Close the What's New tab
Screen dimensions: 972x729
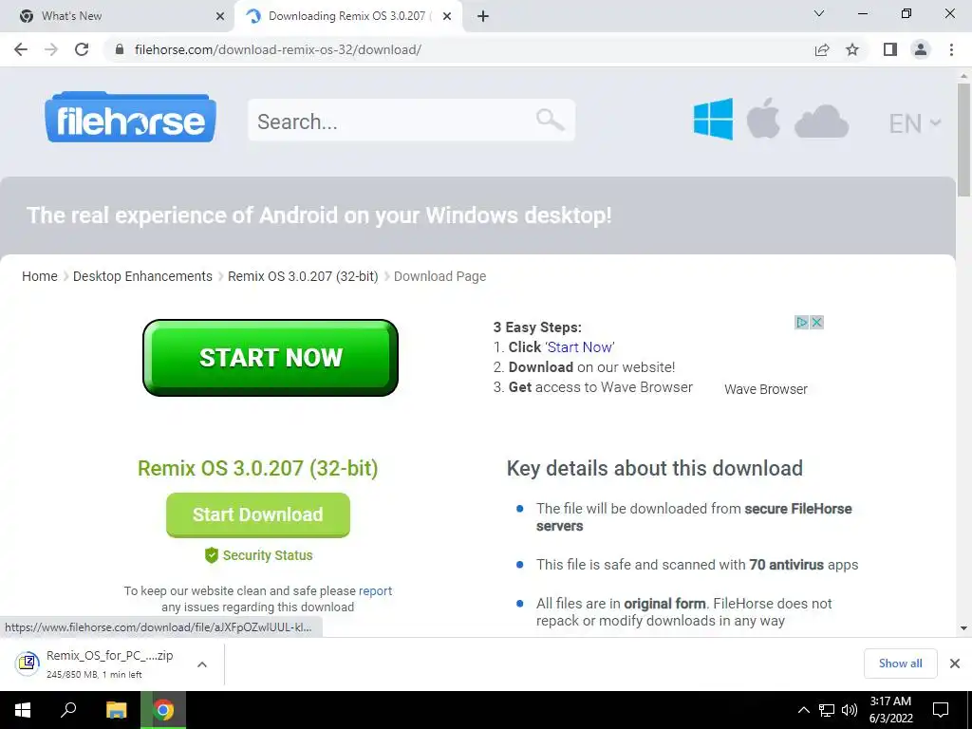220,16
